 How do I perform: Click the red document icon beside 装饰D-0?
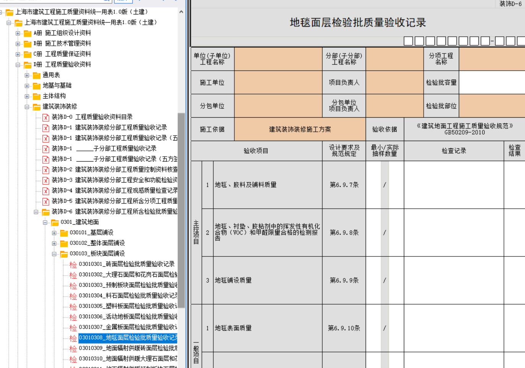coord(46,117)
